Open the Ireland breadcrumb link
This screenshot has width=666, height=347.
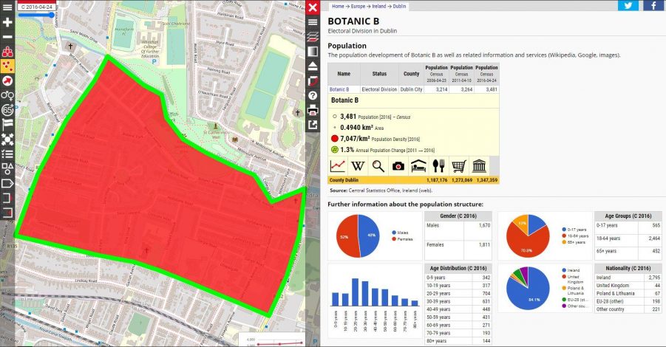(379, 7)
